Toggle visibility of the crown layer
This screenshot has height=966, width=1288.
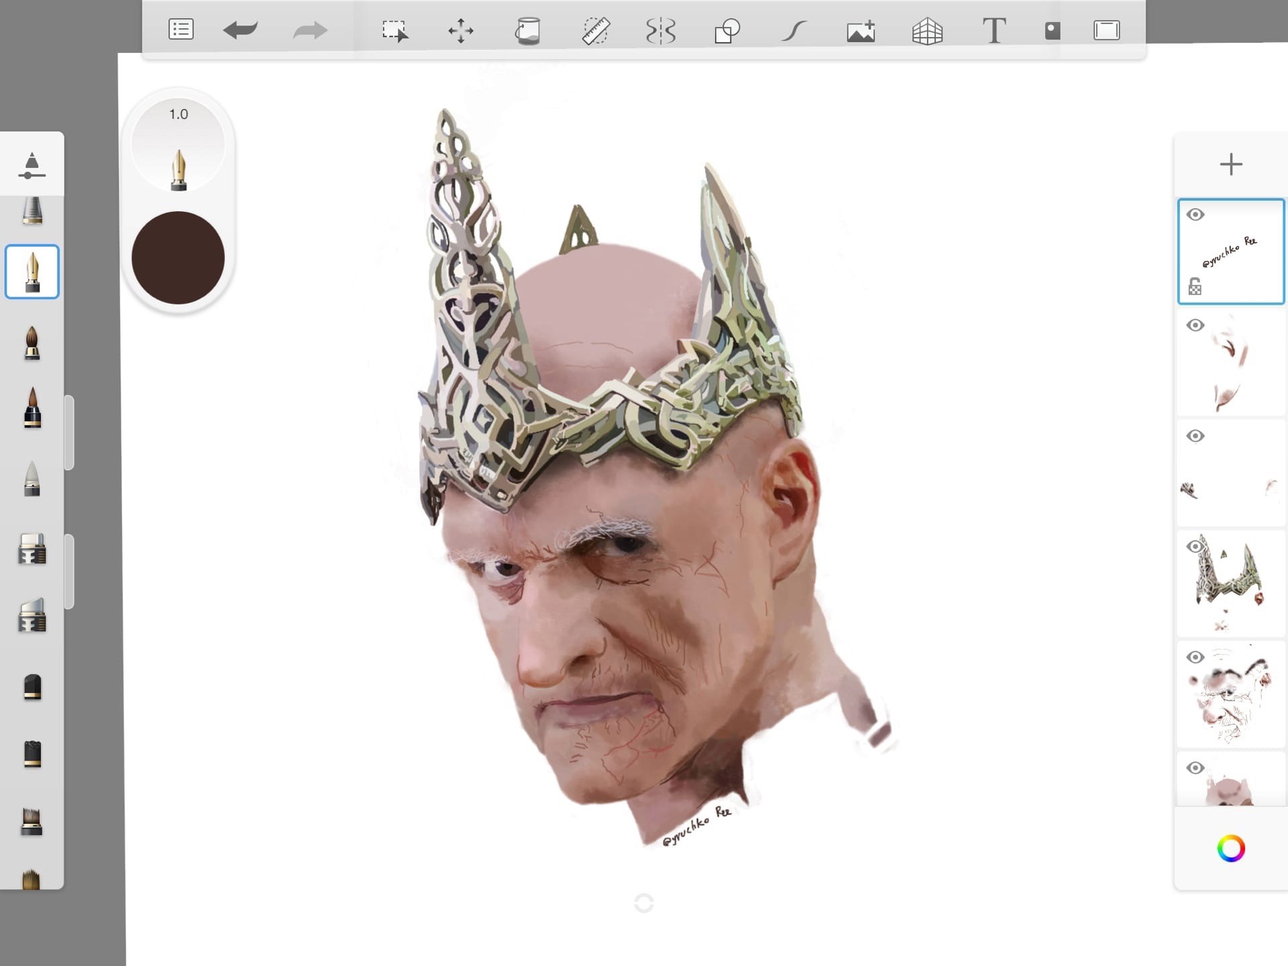(1195, 546)
